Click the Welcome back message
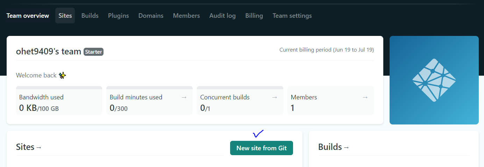This screenshot has height=167, width=484. click(x=36, y=75)
